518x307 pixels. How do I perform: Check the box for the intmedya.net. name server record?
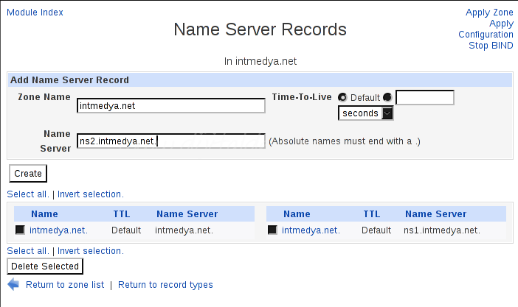(x=20, y=230)
